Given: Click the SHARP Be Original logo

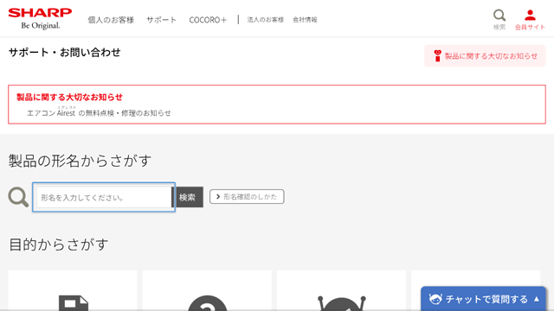Looking at the screenshot, I should 40,19.
